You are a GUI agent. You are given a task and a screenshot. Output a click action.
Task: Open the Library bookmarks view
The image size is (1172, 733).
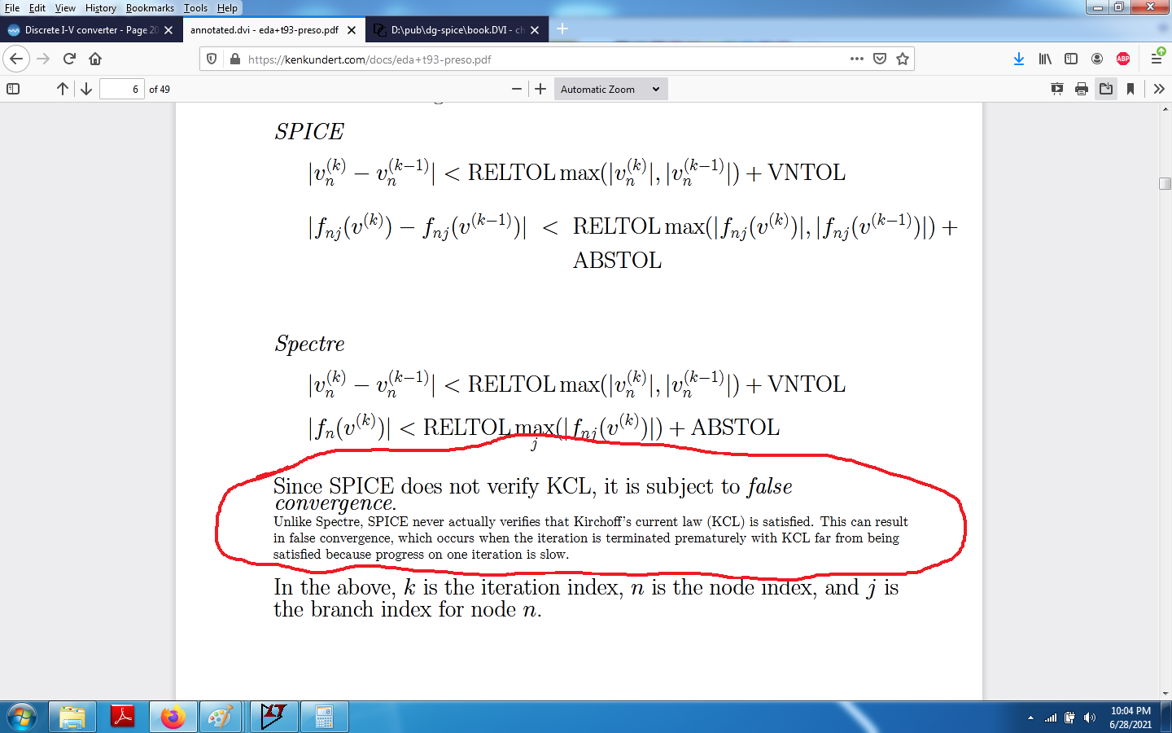[1045, 59]
